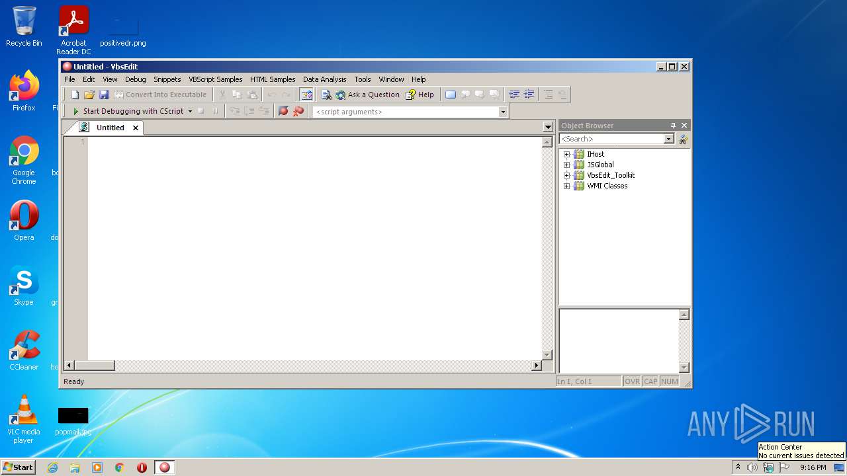Click the editor horizontal scrollbar thumb
The width and height of the screenshot is (847, 476).
point(95,365)
